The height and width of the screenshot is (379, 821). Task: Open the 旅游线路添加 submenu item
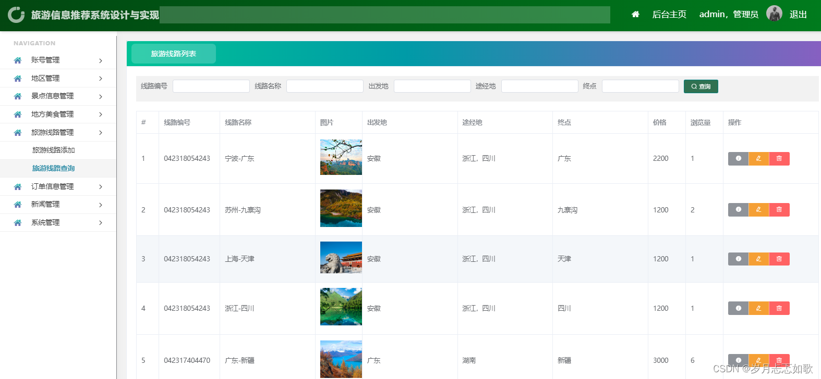pyautogui.click(x=54, y=150)
